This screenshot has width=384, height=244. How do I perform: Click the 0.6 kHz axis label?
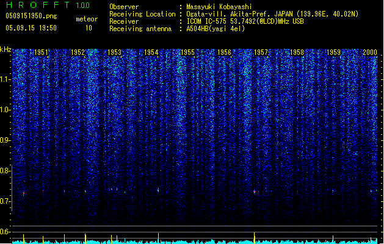(5, 232)
